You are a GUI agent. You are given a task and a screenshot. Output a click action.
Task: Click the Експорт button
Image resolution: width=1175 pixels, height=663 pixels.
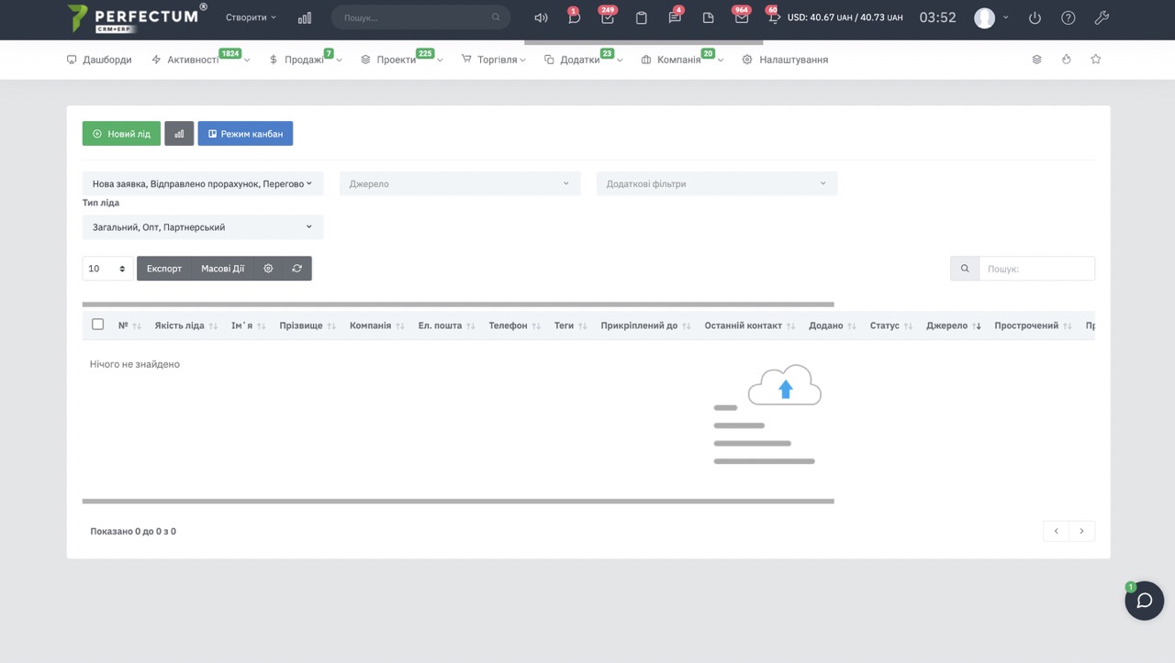coord(164,269)
